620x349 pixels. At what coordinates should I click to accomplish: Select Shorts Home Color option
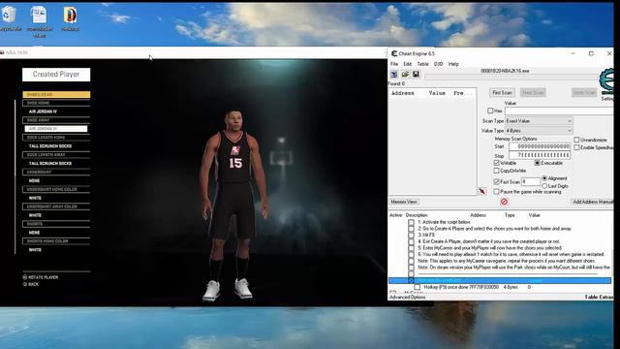[56, 241]
